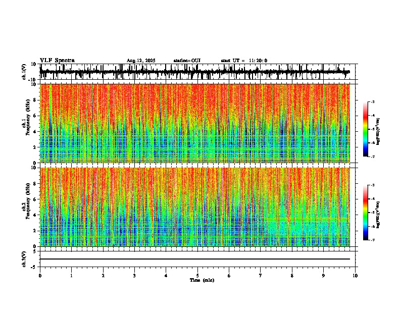The height and width of the screenshot is (309, 400).
Task: Click the "-3" label on ch.1 color bar
Action: (372, 101)
